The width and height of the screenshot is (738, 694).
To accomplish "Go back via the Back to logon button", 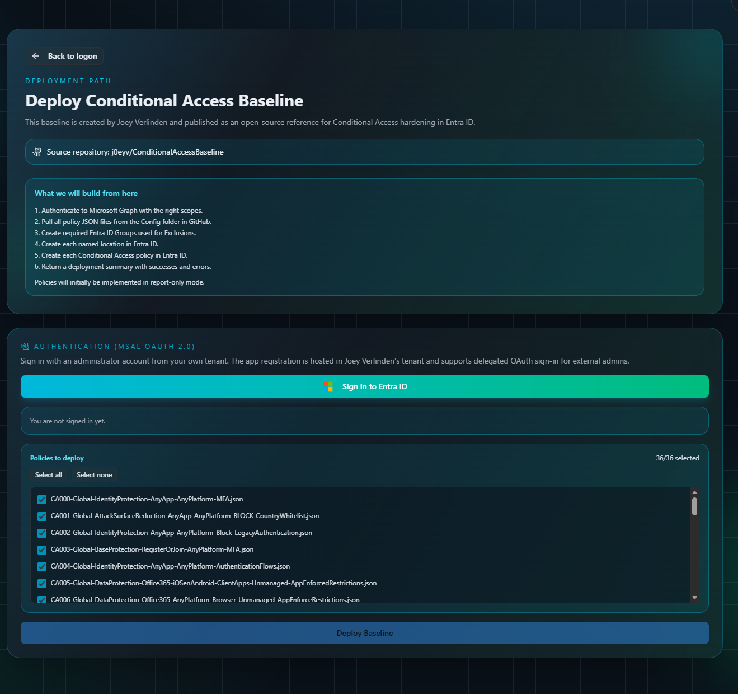I will [65, 56].
